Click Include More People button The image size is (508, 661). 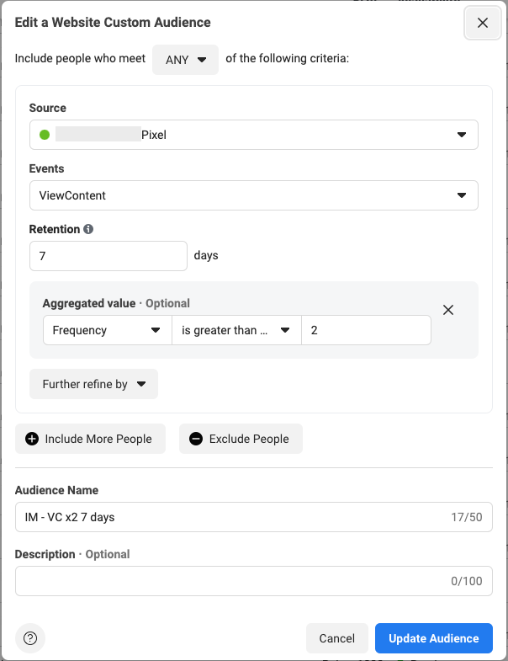point(90,439)
